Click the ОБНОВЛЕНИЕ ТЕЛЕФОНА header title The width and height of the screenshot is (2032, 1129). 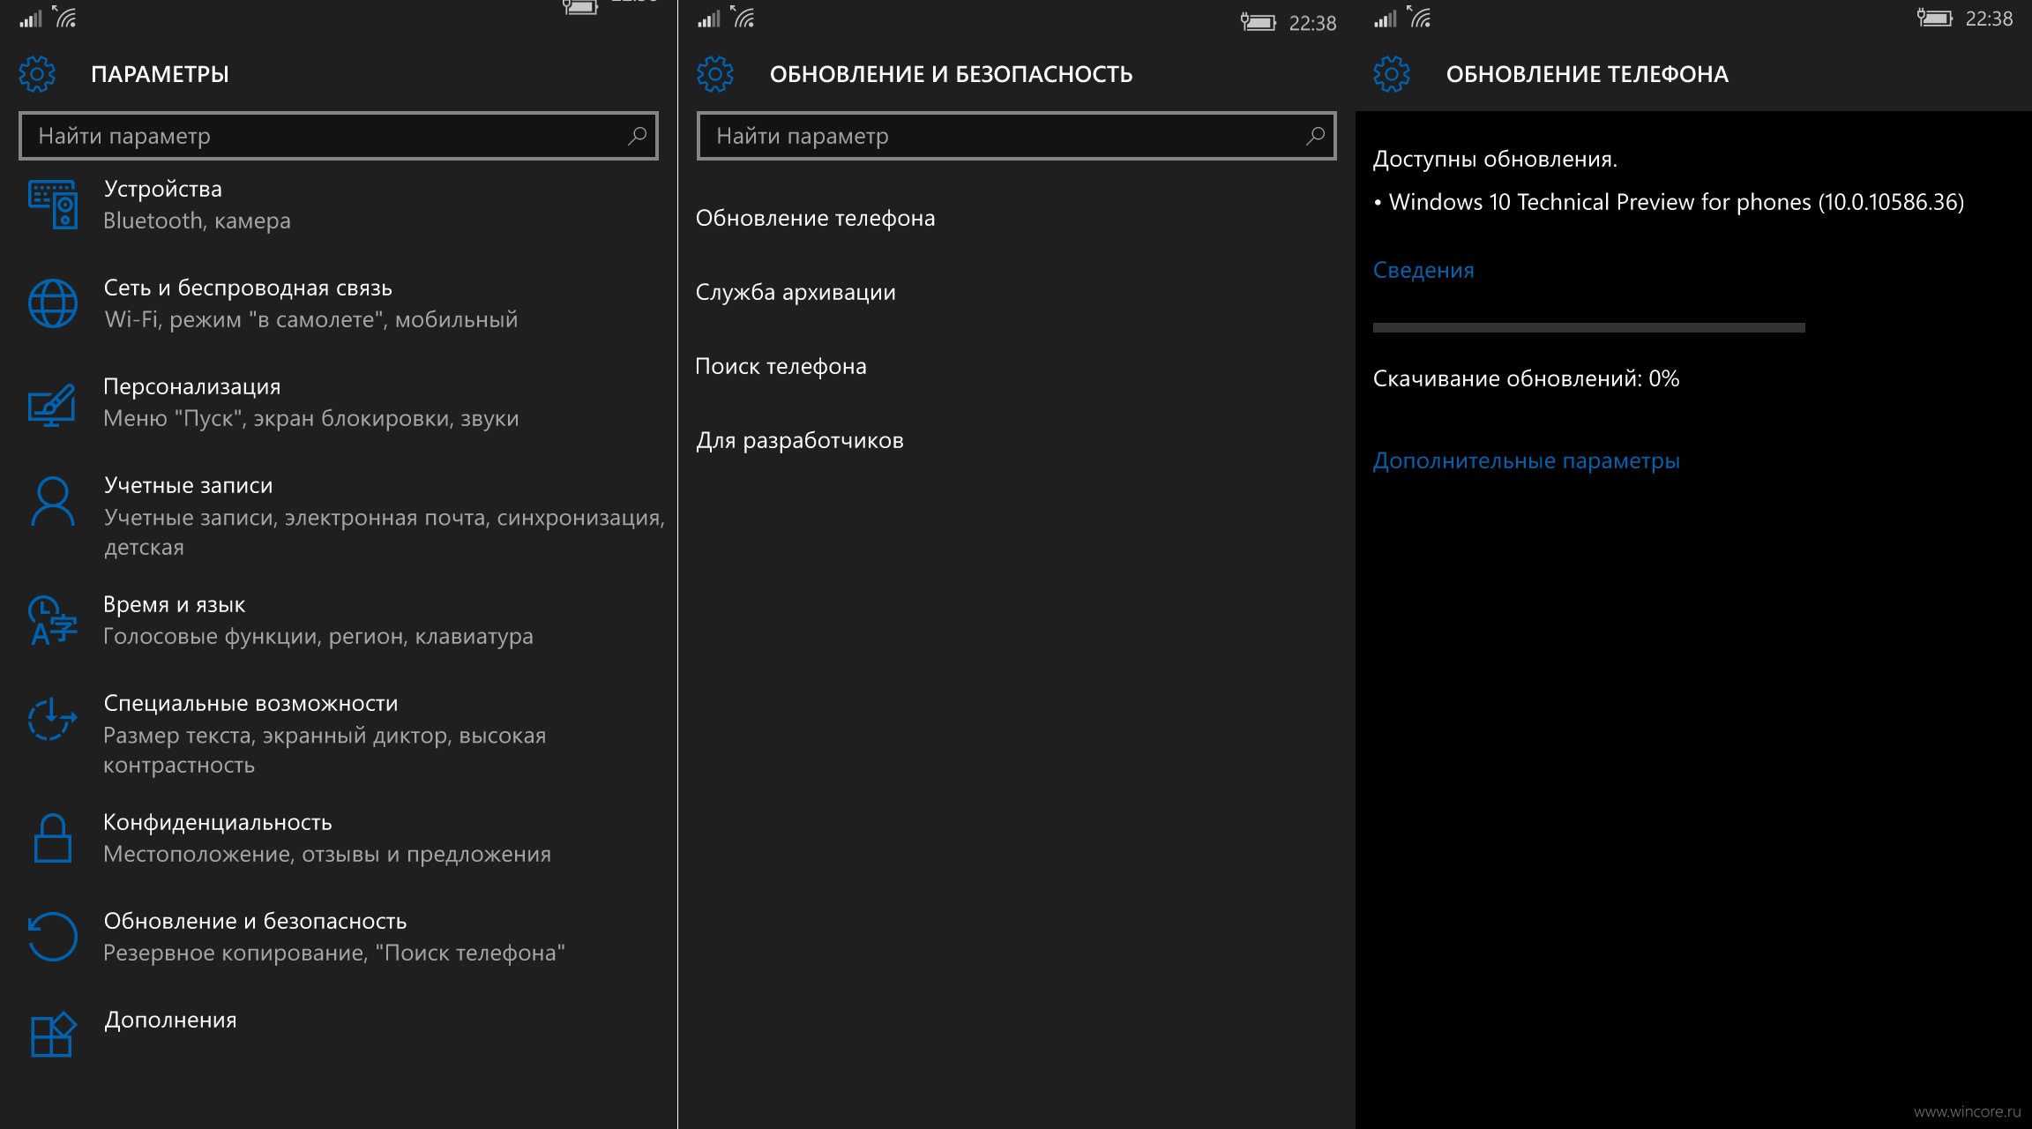(1587, 74)
